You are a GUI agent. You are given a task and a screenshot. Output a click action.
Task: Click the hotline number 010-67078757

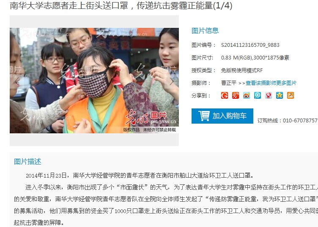tap(300, 121)
